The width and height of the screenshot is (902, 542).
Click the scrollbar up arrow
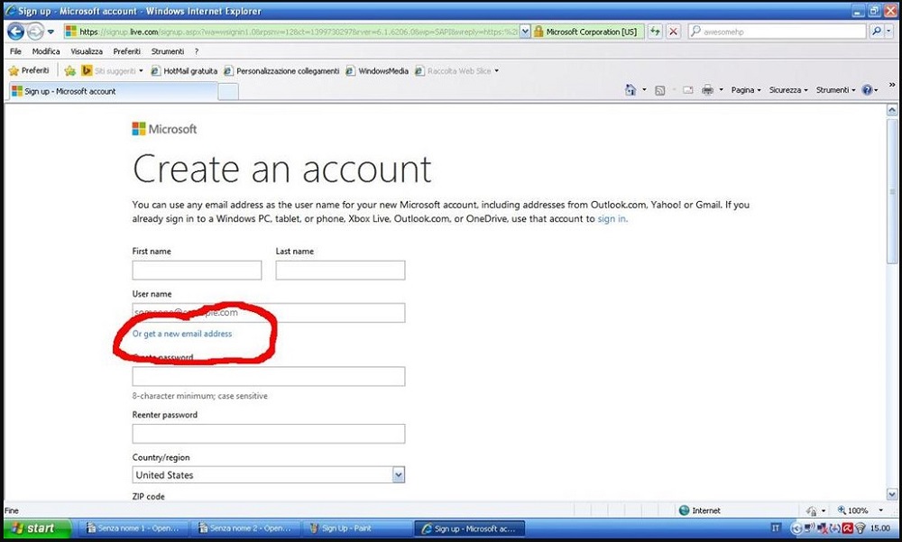(892, 110)
